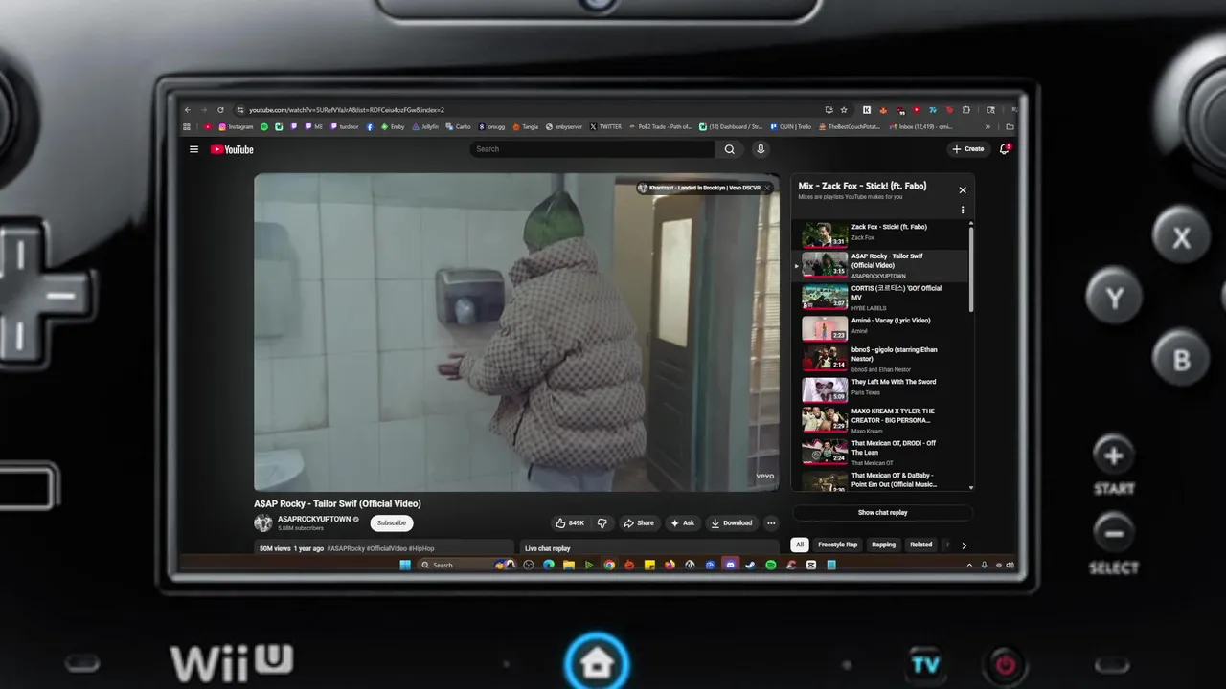The height and width of the screenshot is (689, 1226).
Task: Reload the page in the browser
Action: tap(220, 110)
